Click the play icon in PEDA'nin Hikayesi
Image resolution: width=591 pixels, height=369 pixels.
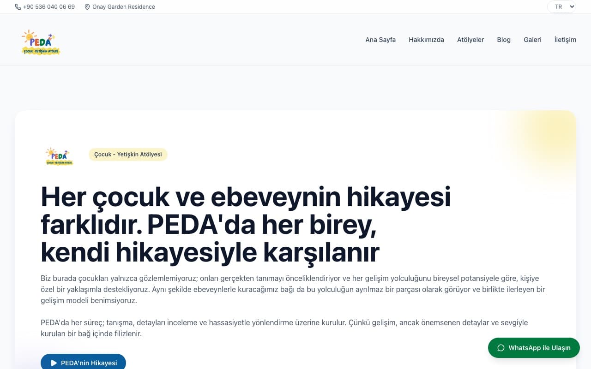pos(54,363)
